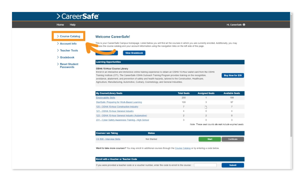Click the green Start button
304x181 pixels.
click(210, 139)
